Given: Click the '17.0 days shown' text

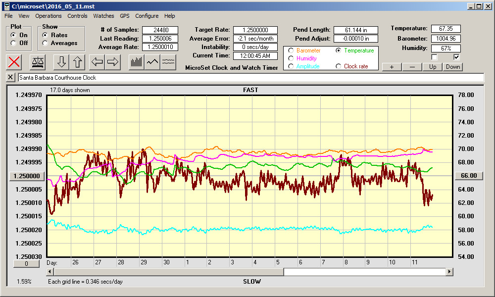Looking at the screenshot, I should [x=70, y=90].
